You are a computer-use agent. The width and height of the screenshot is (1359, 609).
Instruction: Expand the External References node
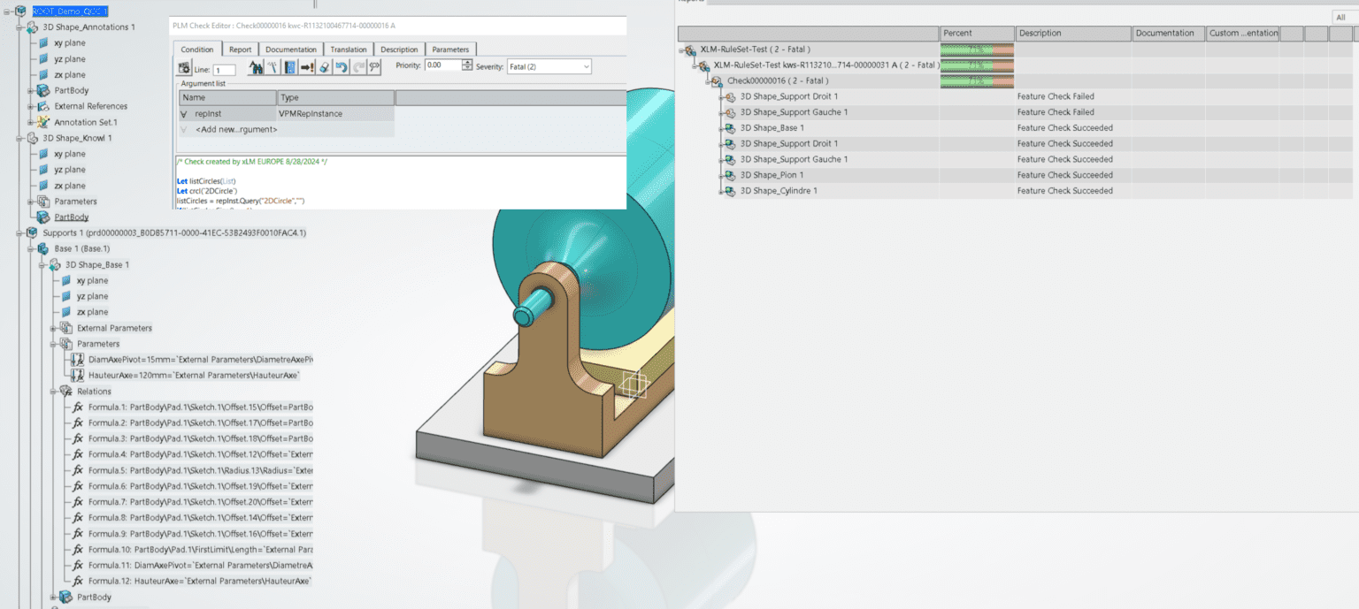tap(30, 106)
